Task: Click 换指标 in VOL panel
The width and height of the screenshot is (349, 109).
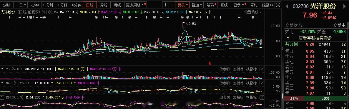Action: tap(252, 69)
